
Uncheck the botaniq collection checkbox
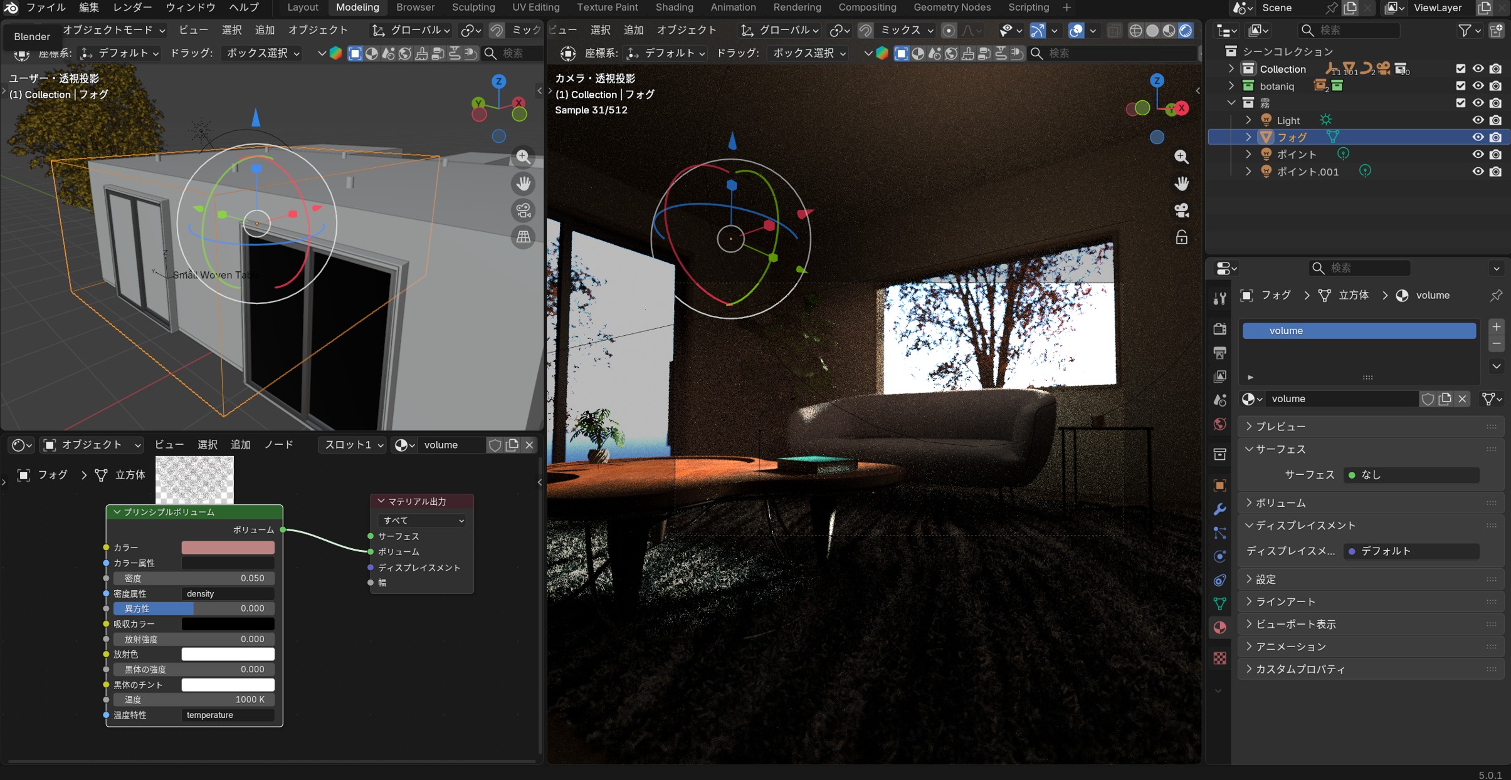point(1460,86)
